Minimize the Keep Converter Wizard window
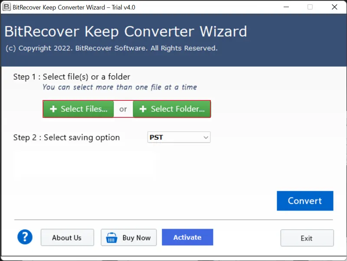The image size is (347, 261). tap(285, 7)
